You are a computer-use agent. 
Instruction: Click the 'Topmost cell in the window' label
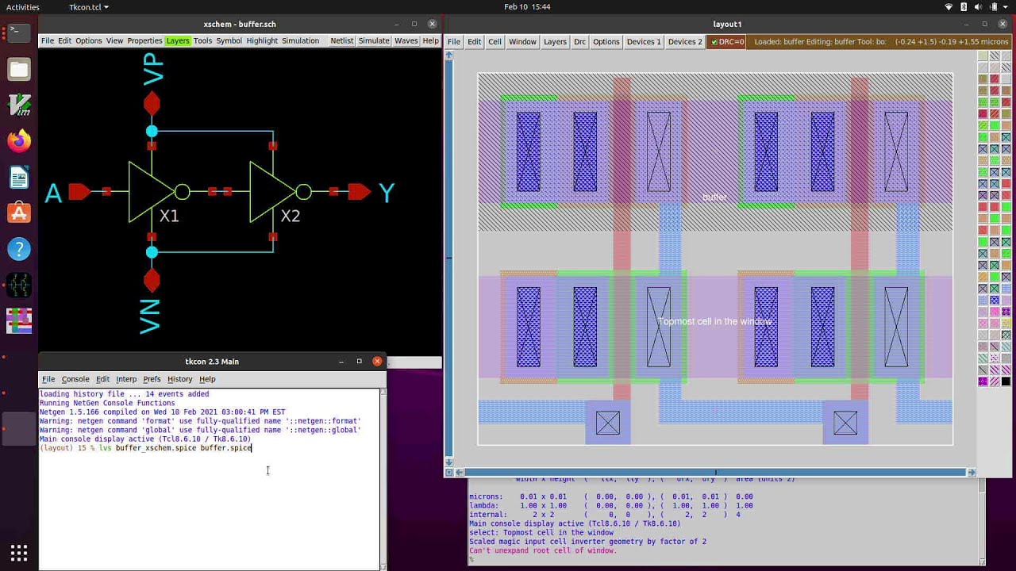tap(715, 321)
